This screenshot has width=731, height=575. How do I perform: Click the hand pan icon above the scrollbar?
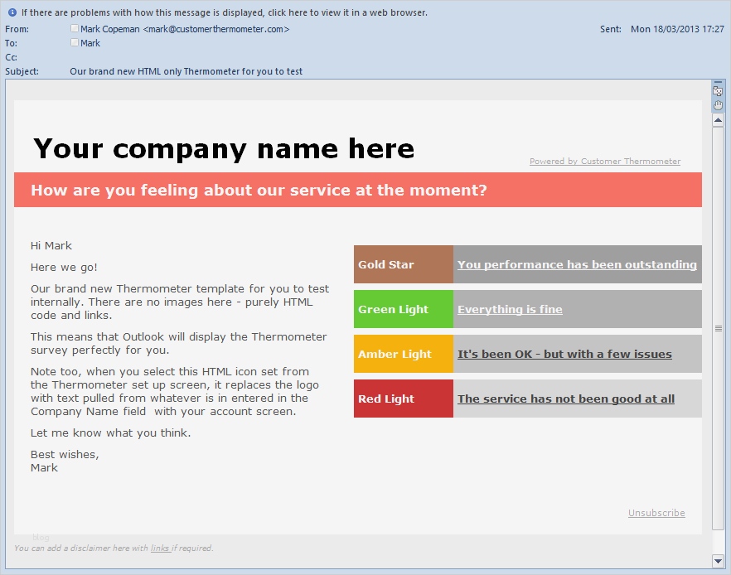tap(718, 105)
